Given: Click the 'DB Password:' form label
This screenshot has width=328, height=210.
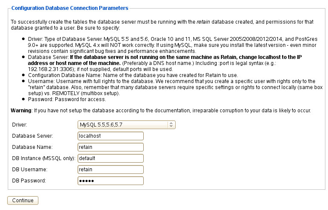Looking at the screenshot, I should pos(29,181).
